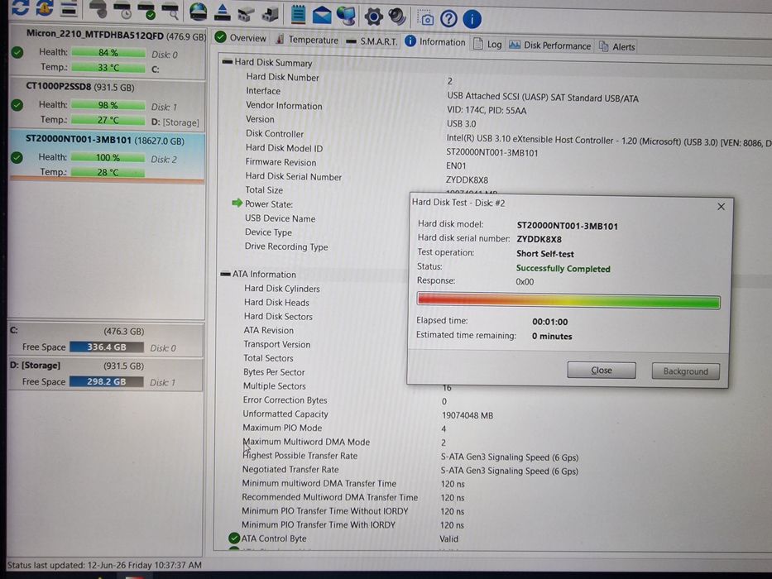Viewport: 772px width, 579px height.
Task: Click the 'USB Device Name' row label
Action: 281,218
